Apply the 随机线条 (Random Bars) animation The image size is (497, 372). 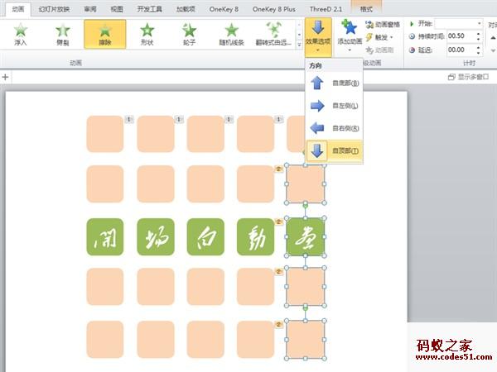pos(233,34)
